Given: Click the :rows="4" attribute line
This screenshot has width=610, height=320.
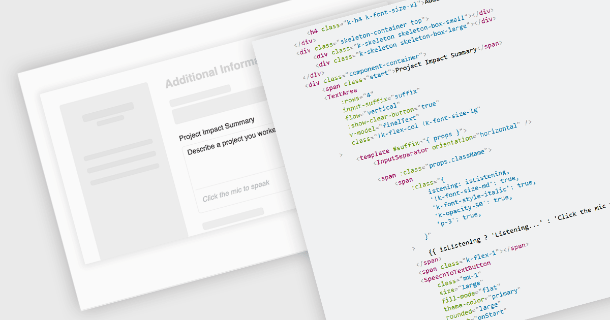Looking at the screenshot, I should 356,99.
